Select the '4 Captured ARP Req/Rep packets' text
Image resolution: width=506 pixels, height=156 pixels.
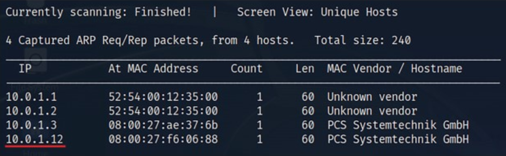click(x=105, y=41)
